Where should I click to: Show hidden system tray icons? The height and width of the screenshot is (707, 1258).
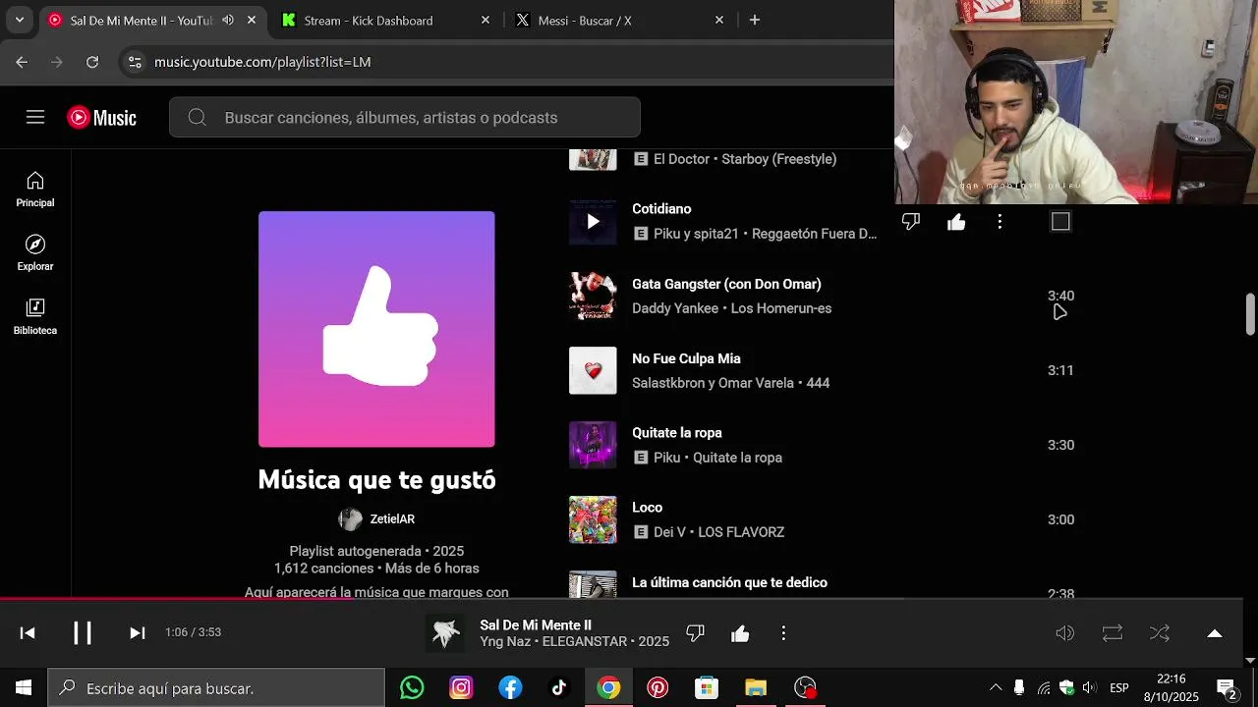tap(995, 688)
